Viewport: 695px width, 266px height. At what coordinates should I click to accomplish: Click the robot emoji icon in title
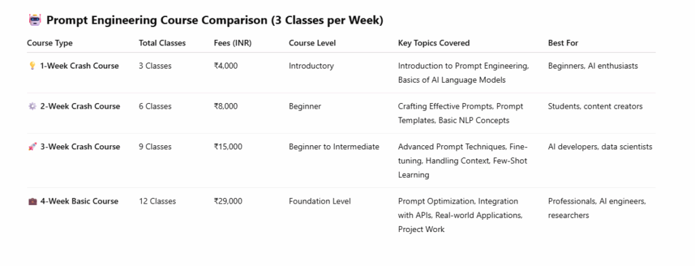point(34,20)
